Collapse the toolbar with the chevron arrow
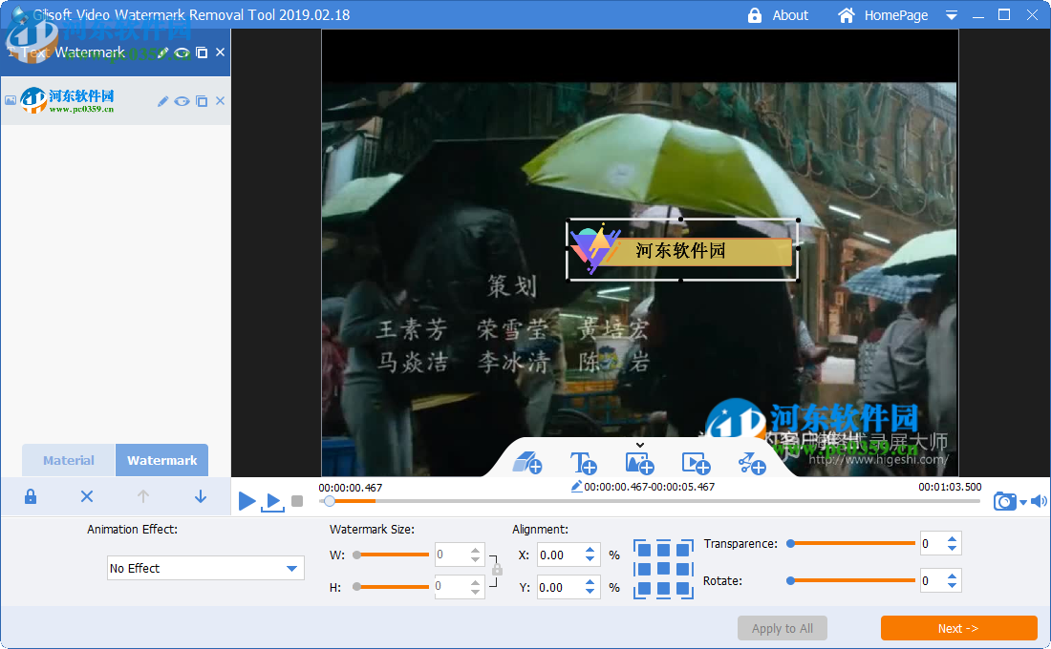 (640, 445)
